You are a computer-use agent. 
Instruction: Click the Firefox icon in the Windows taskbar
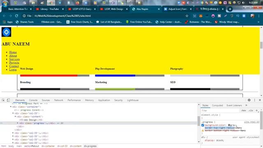(77, 3)
